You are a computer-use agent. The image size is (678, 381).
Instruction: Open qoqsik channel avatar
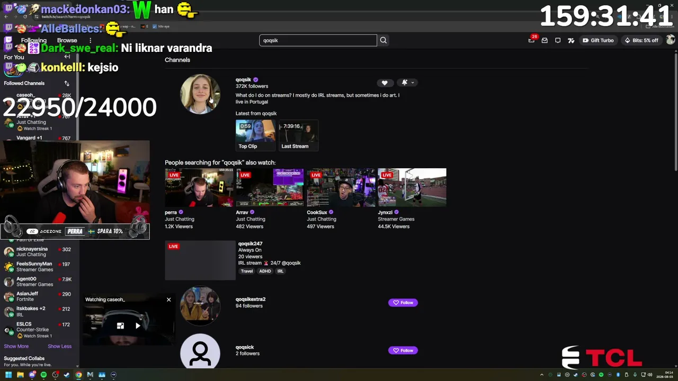tap(200, 94)
